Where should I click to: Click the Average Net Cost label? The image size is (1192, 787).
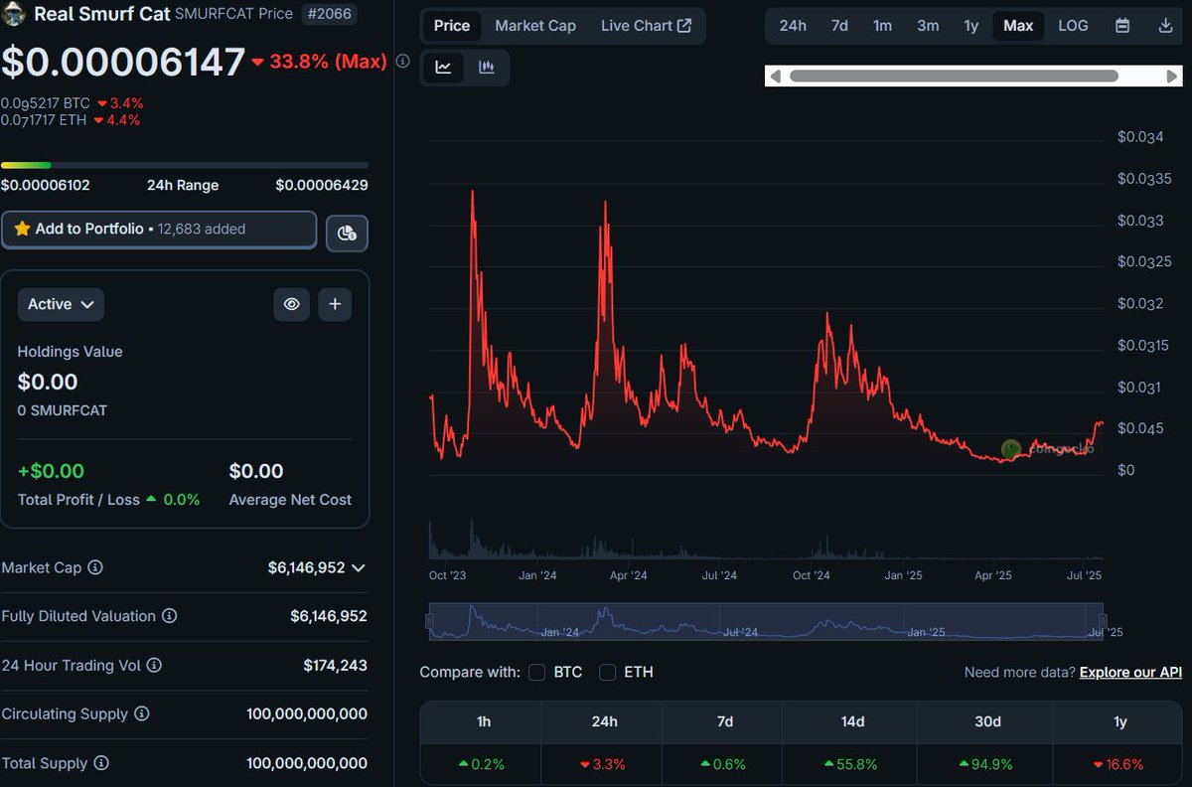pos(290,500)
